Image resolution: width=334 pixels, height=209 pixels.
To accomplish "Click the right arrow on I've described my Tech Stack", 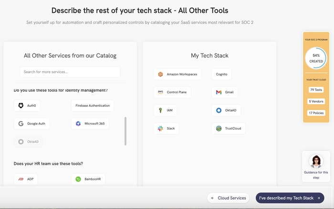I will (x=319, y=198).
